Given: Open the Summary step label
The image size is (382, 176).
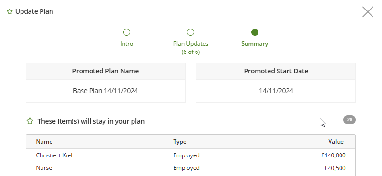Looking at the screenshot, I should point(255,44).
